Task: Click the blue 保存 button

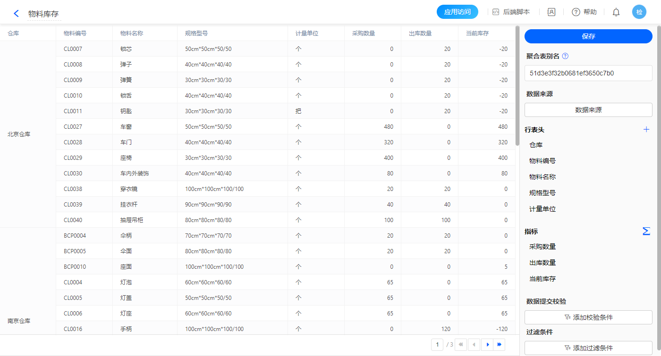Action: (x=588, y=36)
